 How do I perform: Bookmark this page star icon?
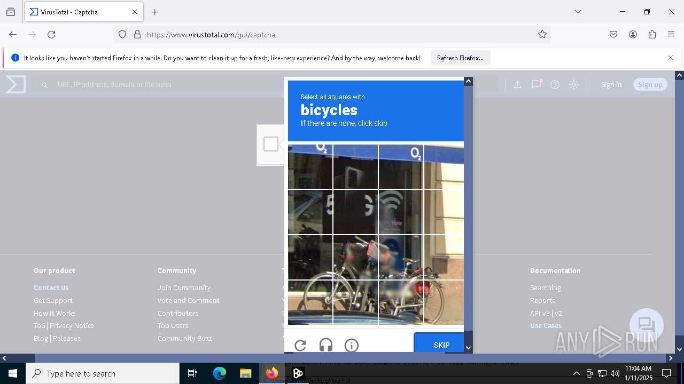point(542,35)
